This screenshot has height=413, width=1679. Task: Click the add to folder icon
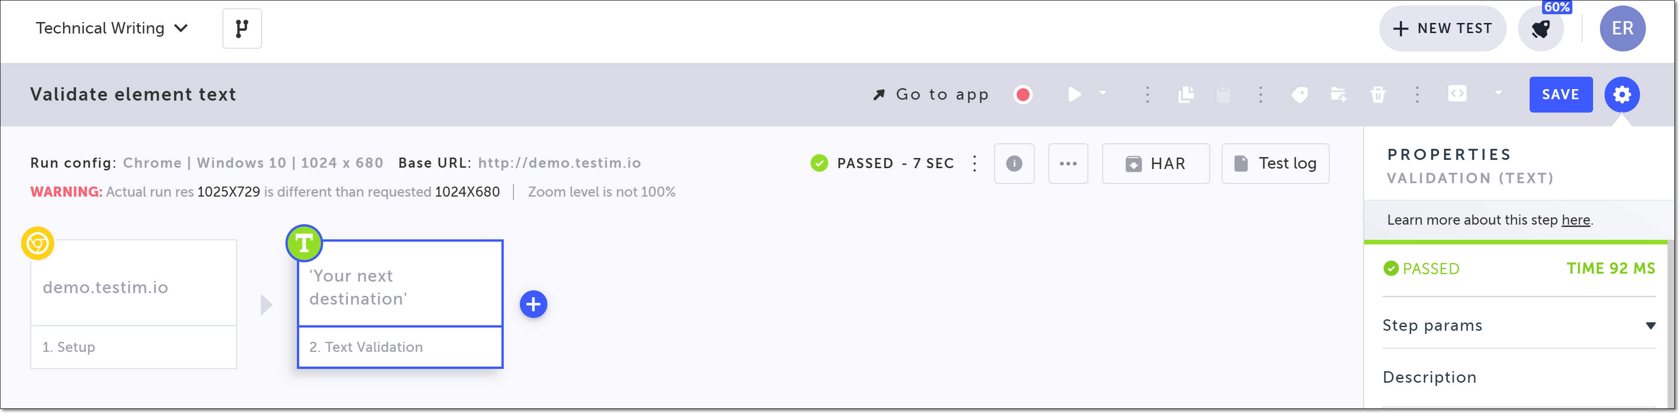[x=1338, y=95]
